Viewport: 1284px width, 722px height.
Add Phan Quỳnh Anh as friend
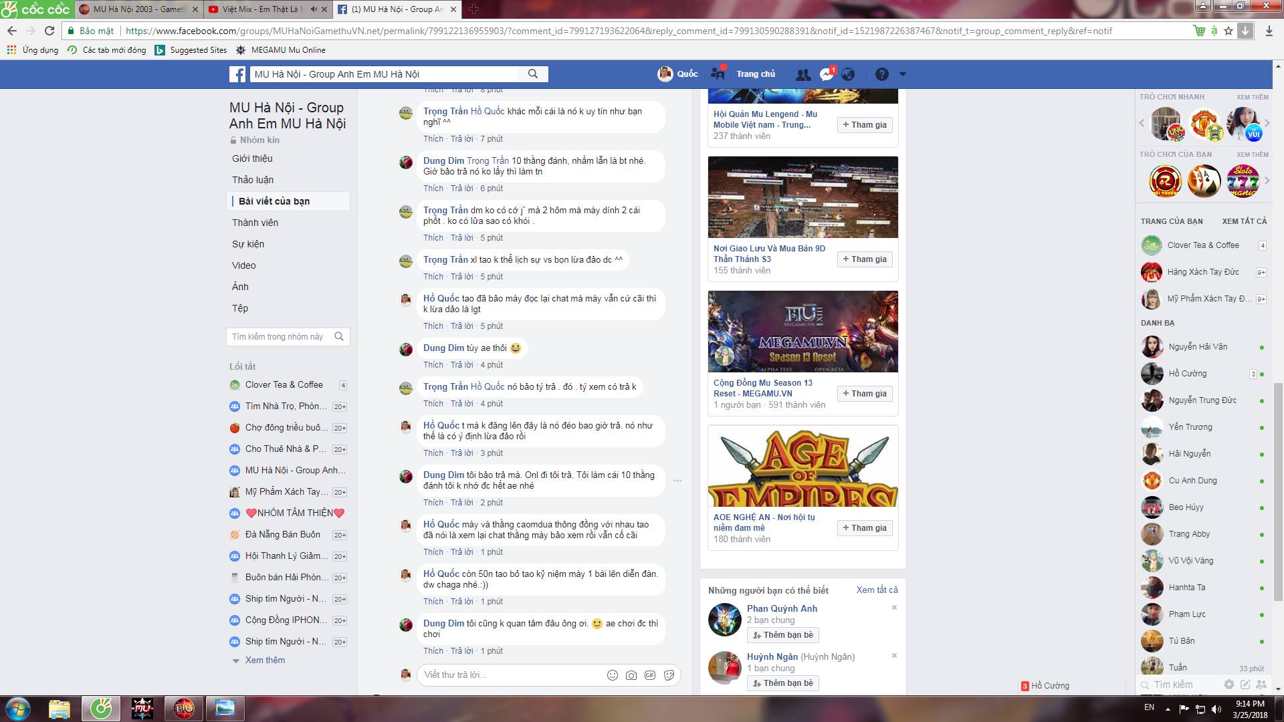click(783, 635)
